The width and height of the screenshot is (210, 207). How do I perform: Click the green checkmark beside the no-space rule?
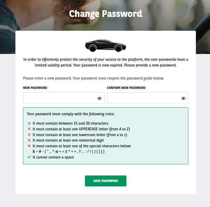click(29, 157)
